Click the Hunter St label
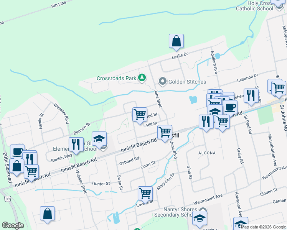This screenshot has height=230, width=287. tap(101, 183)
